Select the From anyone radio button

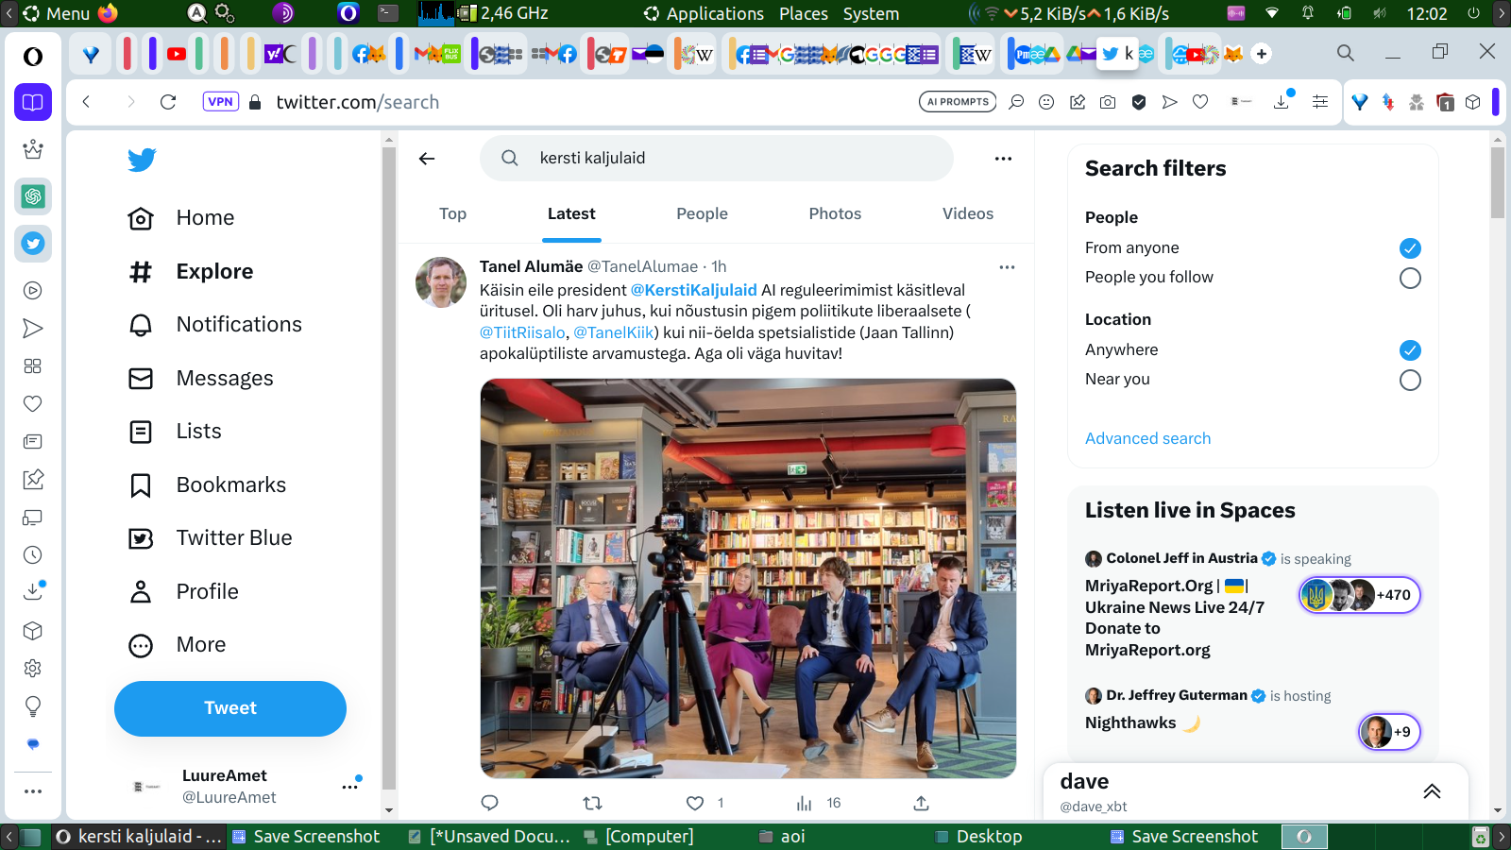click(1409, 248)
